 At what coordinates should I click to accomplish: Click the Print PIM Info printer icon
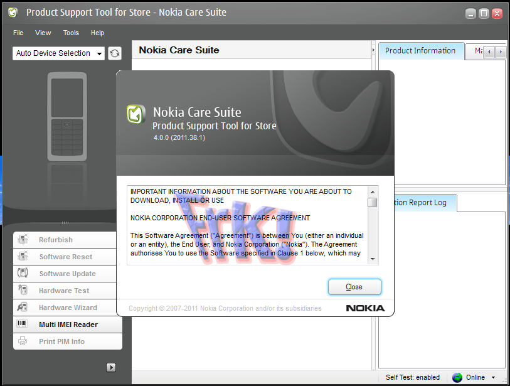click(23, 341)
